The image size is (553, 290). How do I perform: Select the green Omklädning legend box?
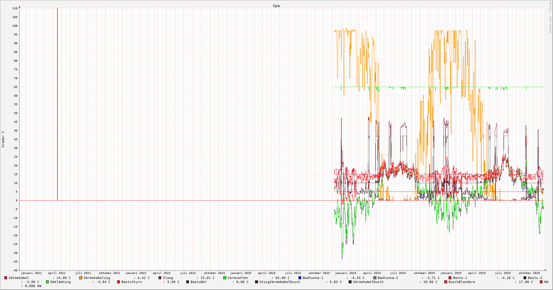48,282
